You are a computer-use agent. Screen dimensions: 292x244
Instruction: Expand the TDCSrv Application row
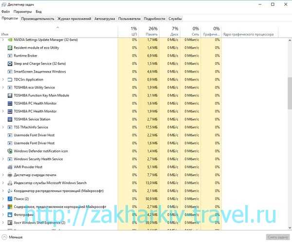3,79
